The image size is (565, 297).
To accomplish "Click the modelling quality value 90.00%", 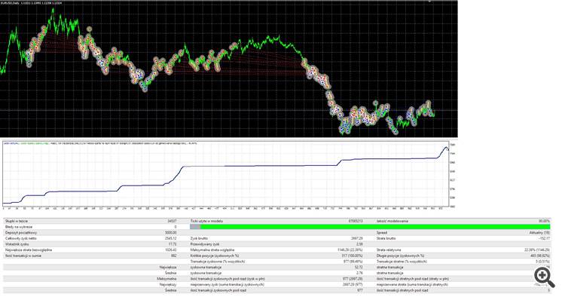I will [544, 221].
